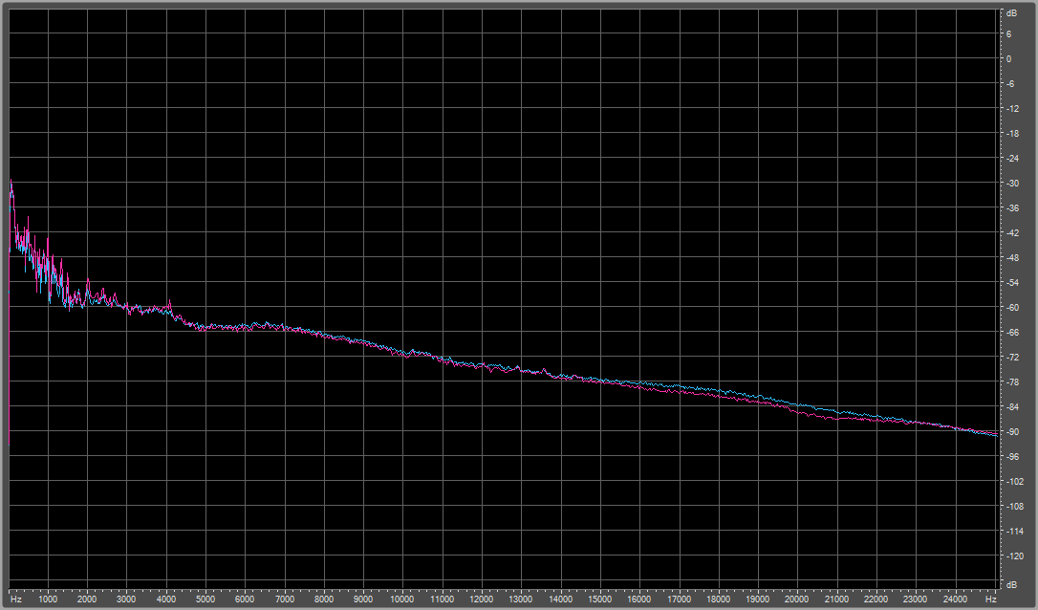The width and height of the screenshot is (1038, 610).
Task: Pick the 8000 frequency axis label
Action: (x=324, y=599)
